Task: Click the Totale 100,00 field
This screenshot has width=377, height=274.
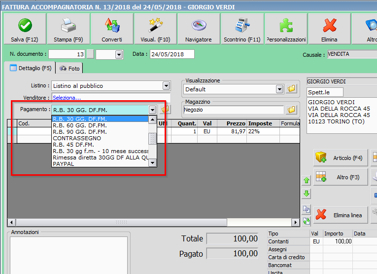Action: point(232,238)
